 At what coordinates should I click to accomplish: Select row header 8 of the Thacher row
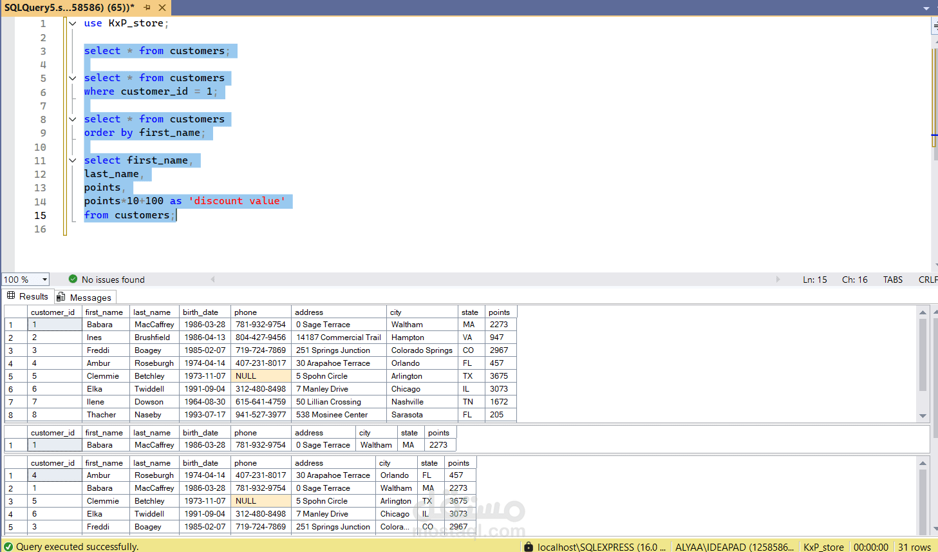[16, 415]
